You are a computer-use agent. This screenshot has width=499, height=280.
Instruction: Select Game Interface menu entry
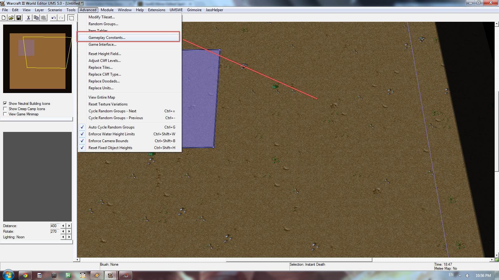[x=129, y=44]
